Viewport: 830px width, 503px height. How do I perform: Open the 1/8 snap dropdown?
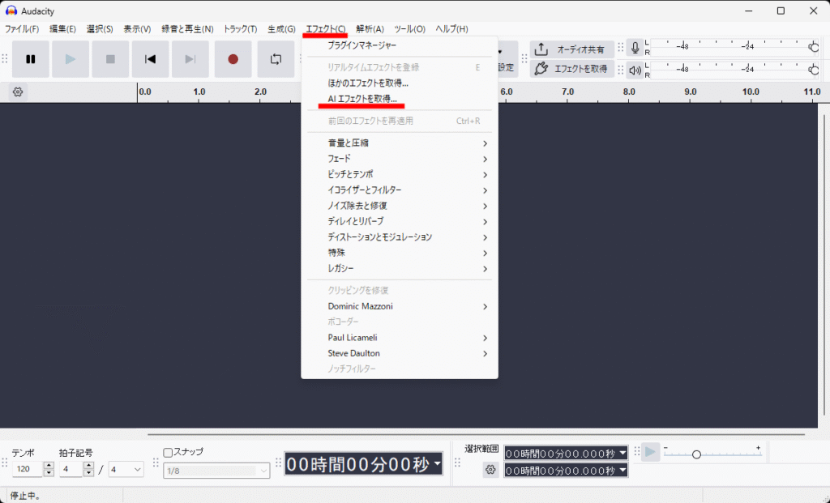coord(216,471)
